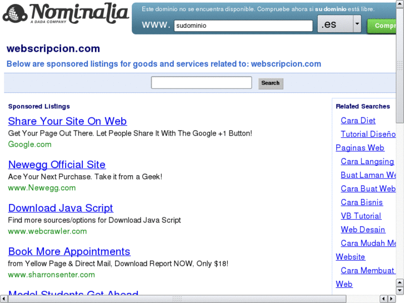Click the webscripcion.com heading
The image size is (404, 303).
[x=53, y=49]
